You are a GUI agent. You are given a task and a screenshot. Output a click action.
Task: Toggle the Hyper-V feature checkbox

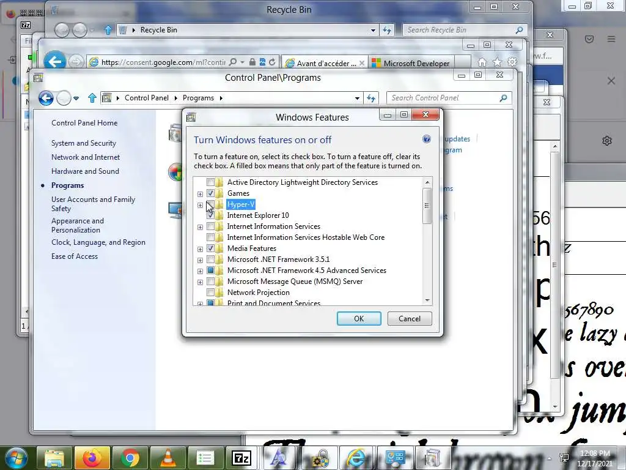coord(210,204)
